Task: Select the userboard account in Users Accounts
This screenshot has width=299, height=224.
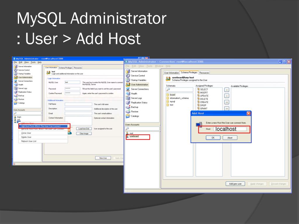Action: 134,136
